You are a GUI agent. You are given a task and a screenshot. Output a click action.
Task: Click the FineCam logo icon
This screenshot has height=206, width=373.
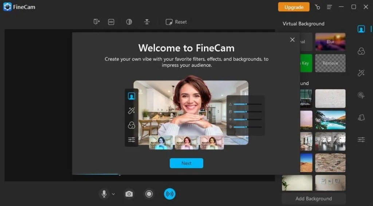click(x=7, y=7)
